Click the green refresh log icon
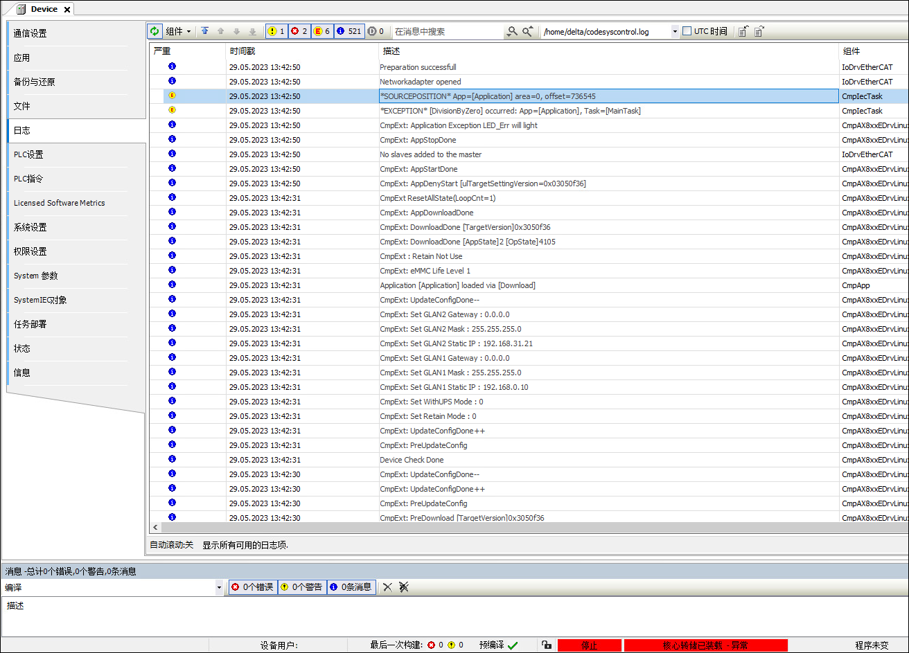Screen dimensions: 909x653 click(155, 31)
